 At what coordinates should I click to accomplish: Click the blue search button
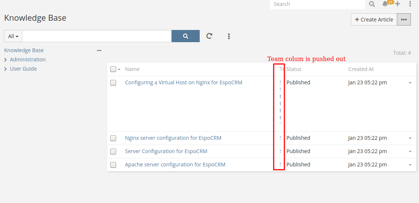(186, 36)
